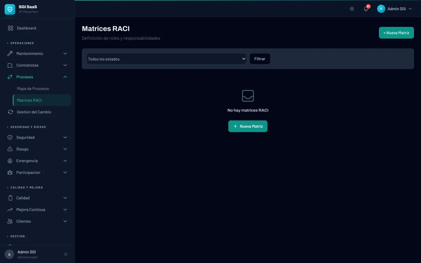Collapse the Procesos section chevron
The height and width of the screenshot is (263, 421).
pyautogui.click(x=65, y=77)
